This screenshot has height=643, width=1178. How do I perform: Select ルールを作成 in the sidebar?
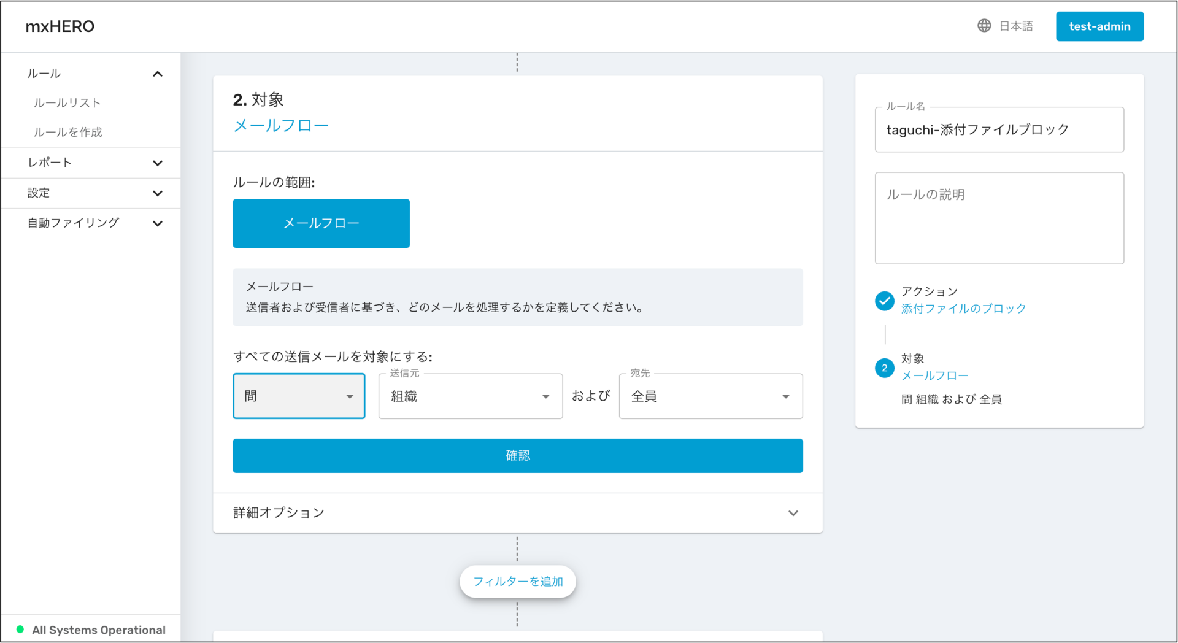point(67,132)
